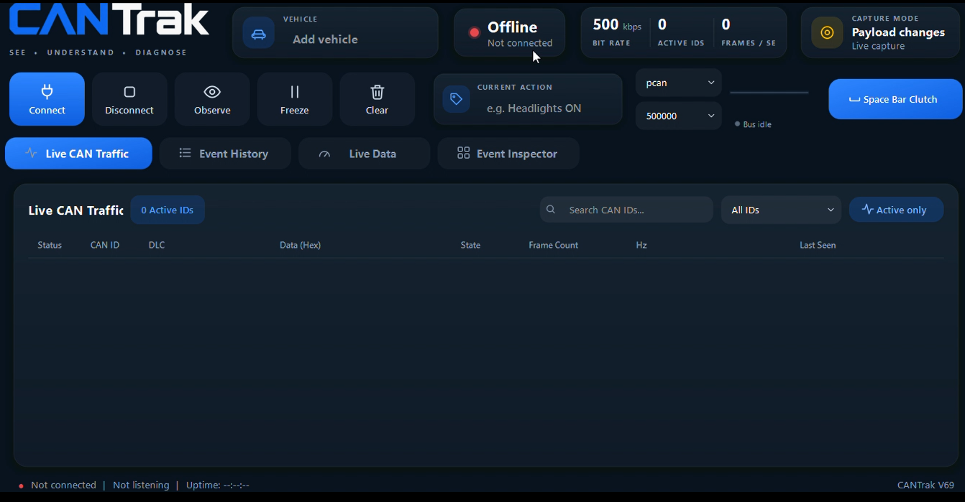Click the pulse icon on Live CAN Traffic tab
The height and width of the screenshot is (502, 965).
coord(31,153)
